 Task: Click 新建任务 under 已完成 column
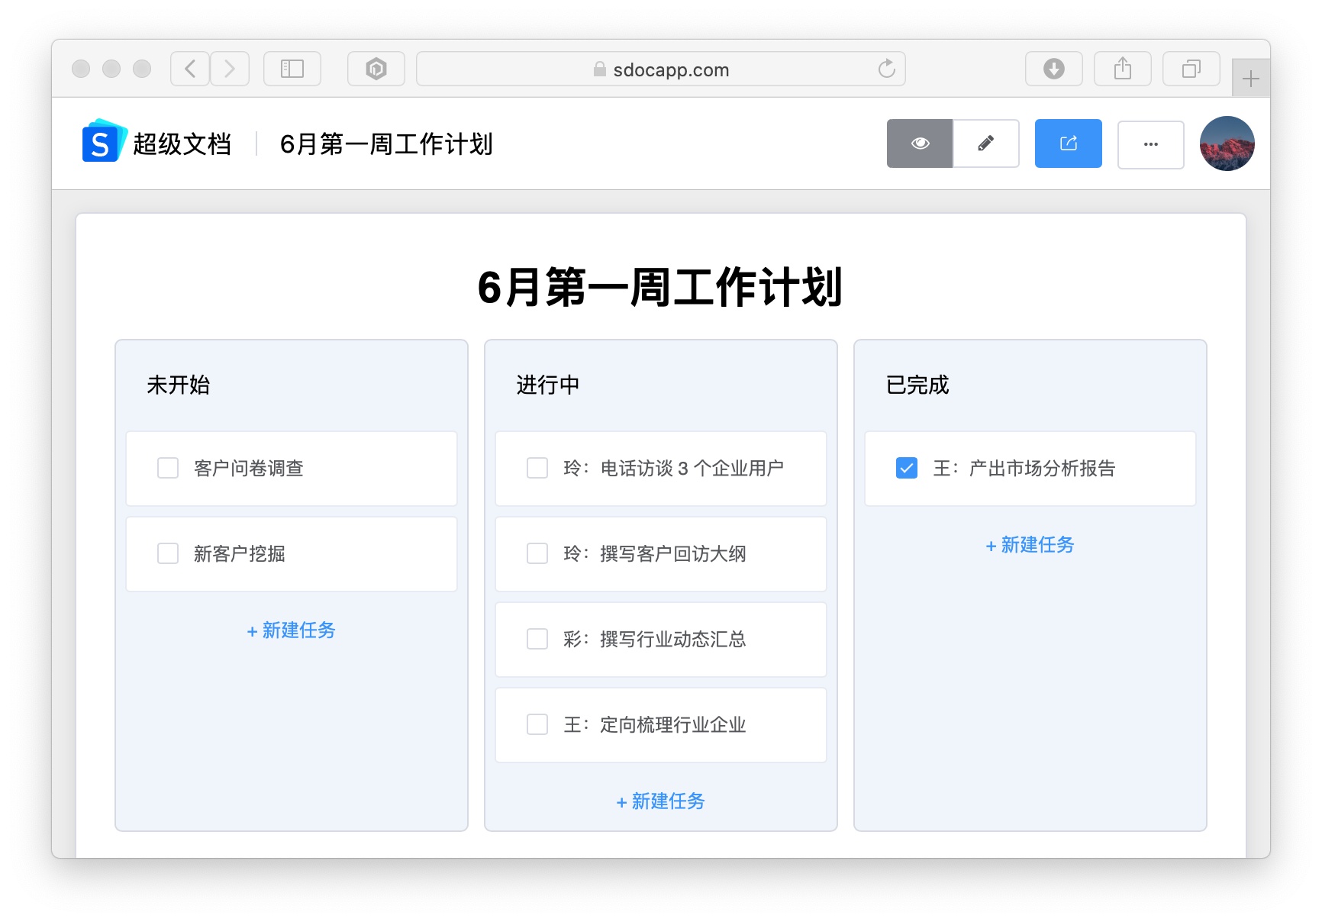tap(1030, 545)
